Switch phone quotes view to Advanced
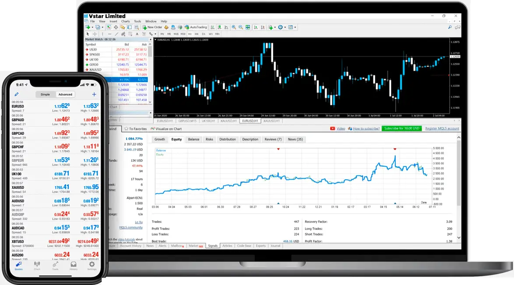514x285 pixels. click(x=65, y=94)
